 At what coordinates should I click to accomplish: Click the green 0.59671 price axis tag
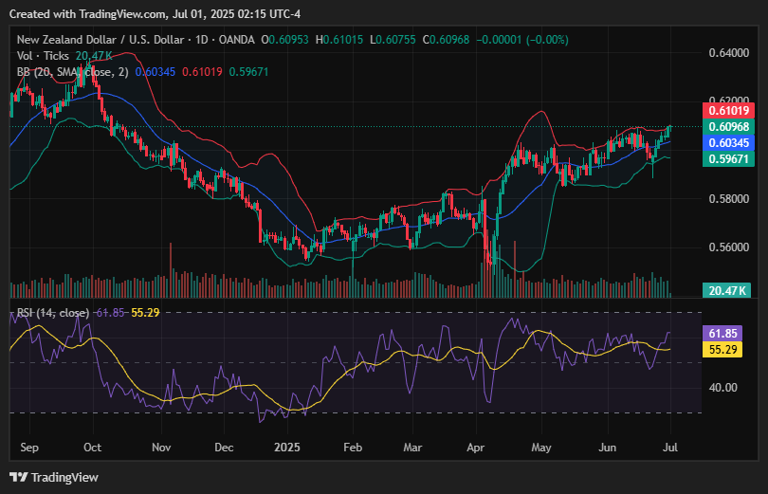click(728, 159)
